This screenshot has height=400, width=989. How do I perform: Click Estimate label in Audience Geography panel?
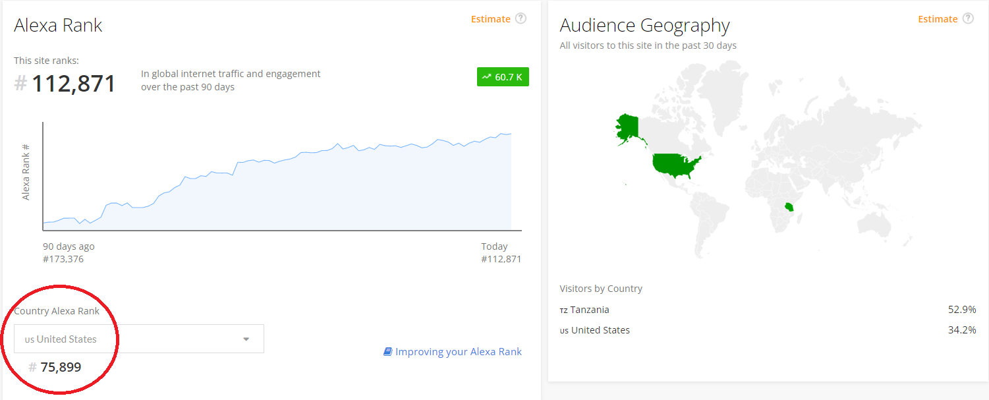coord(938,19)
